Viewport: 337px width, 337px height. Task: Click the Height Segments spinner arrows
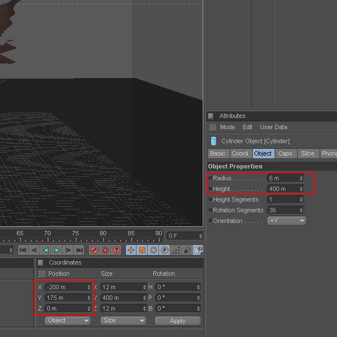click(x=301, y=199)
